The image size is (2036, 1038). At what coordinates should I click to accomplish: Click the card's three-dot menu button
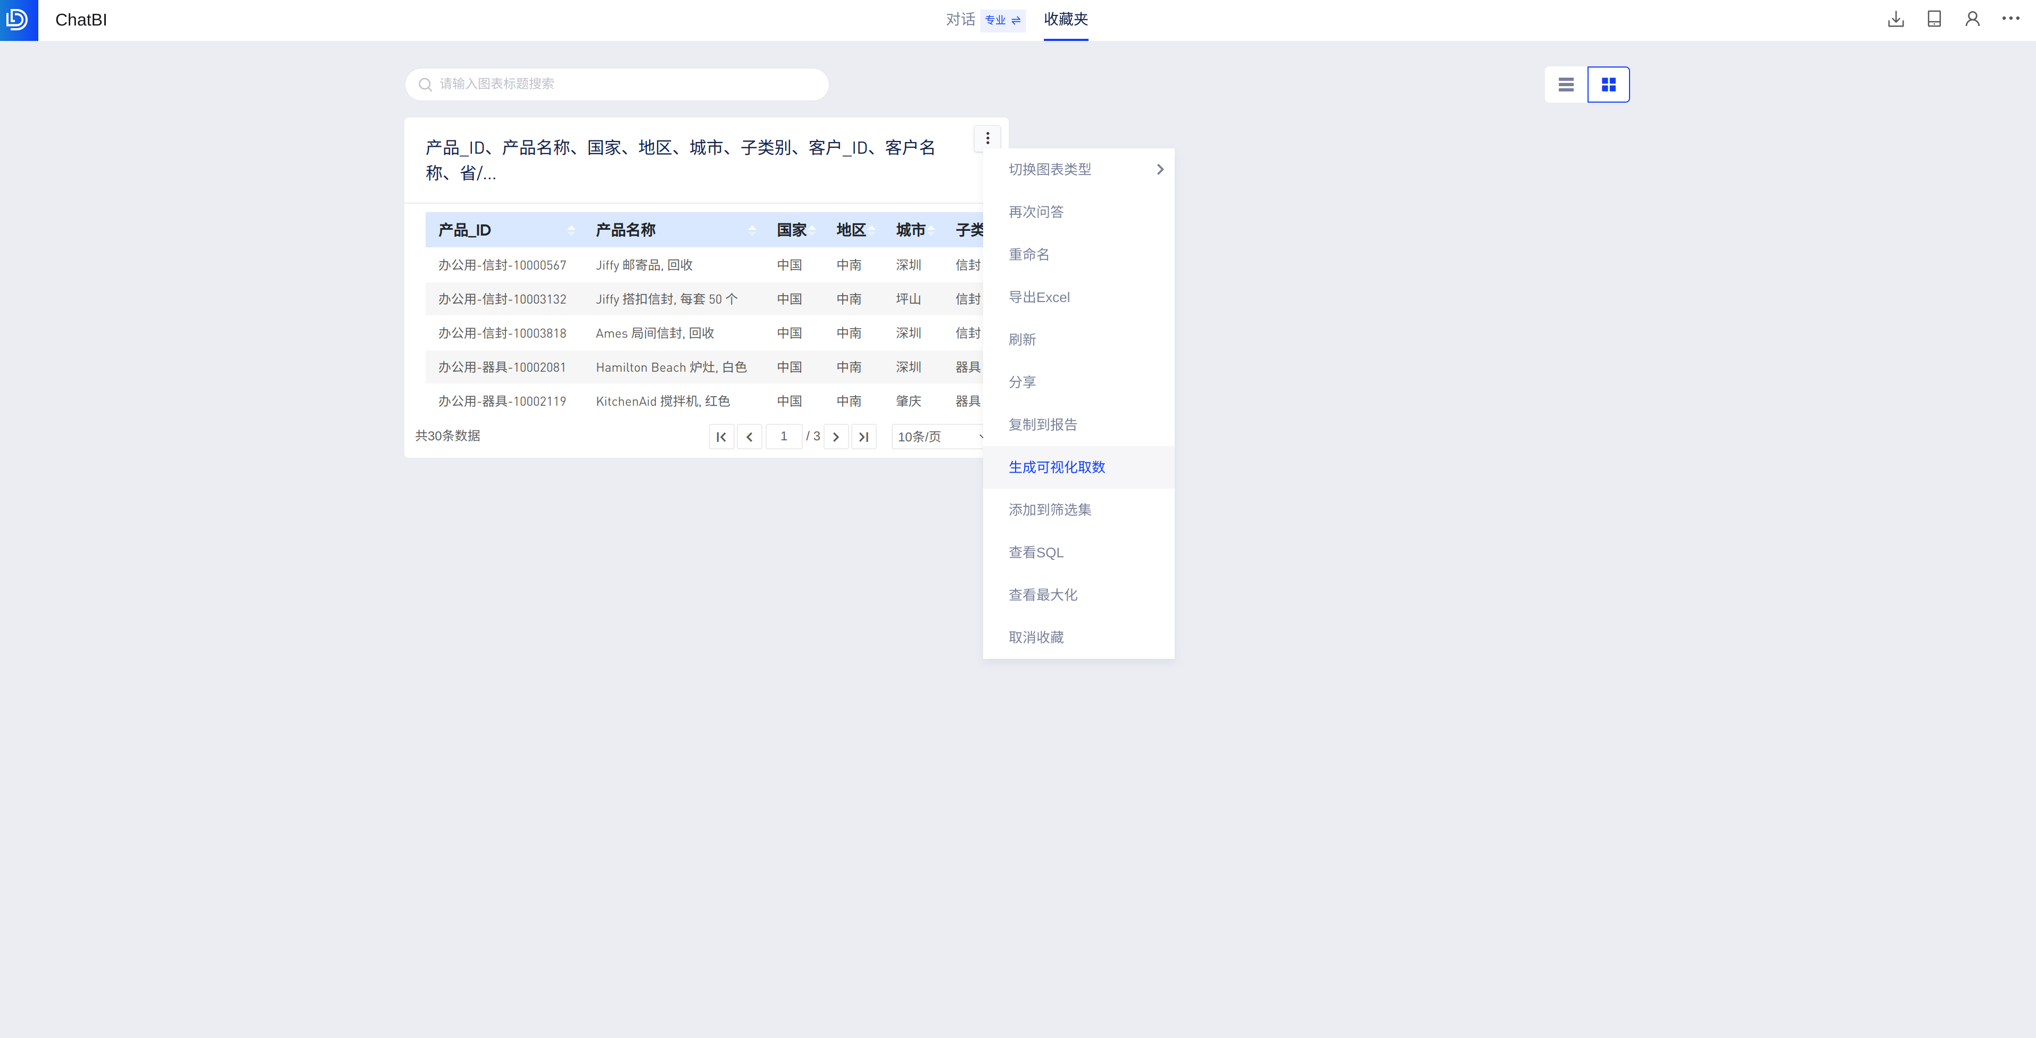(x=987, y=138)
